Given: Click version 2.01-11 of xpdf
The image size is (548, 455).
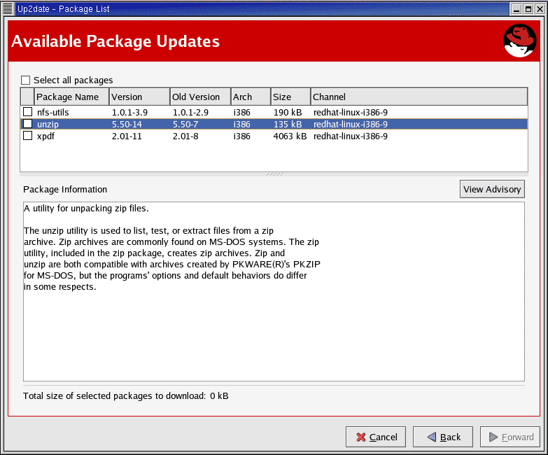Looking at the screenshot, I should pyautogui.click(x=127, y=136).
